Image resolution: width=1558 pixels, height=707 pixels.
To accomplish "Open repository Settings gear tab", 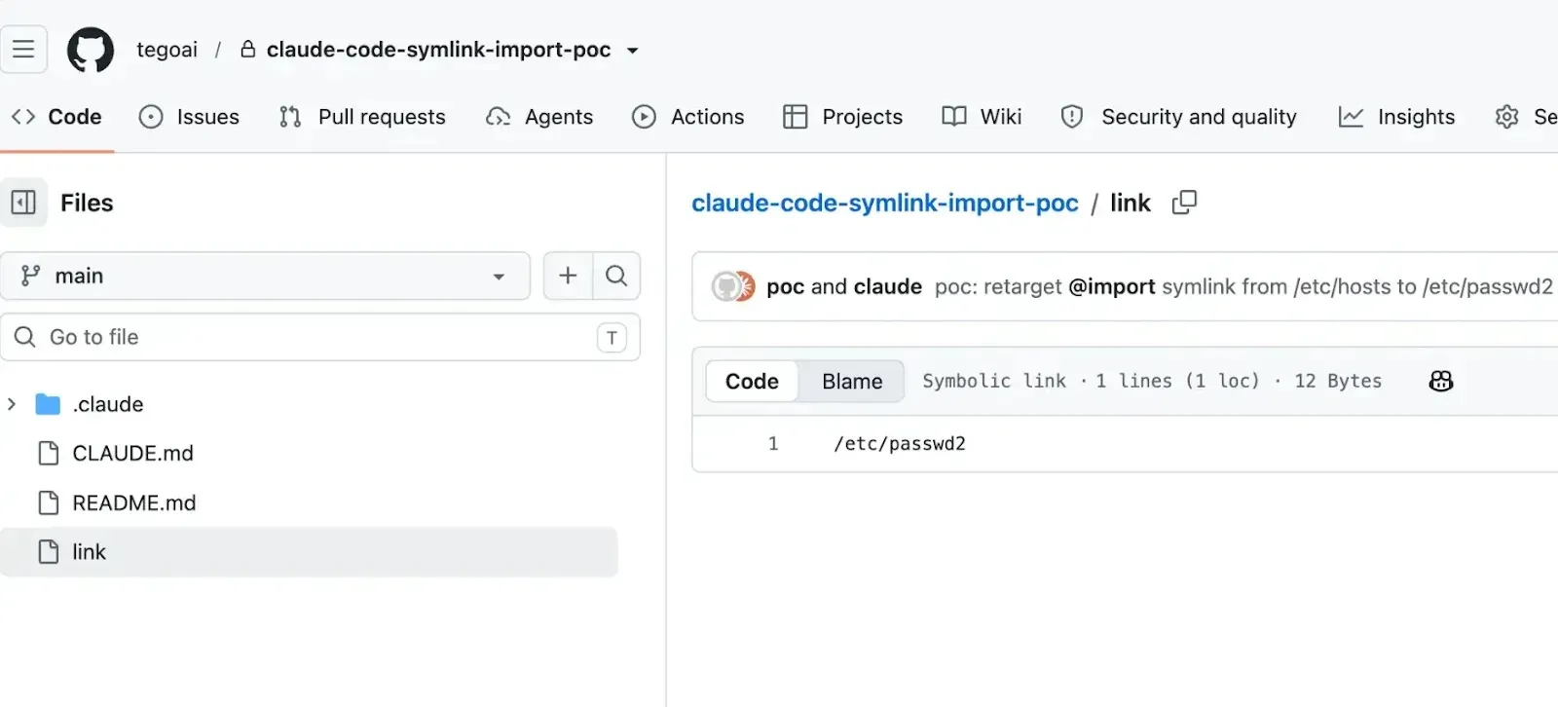I will [x=1525, y=117].
